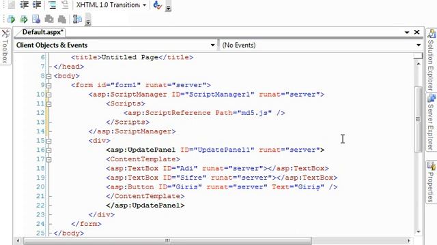Image resolution: width=437 pixels, height=245 pixels.
Task: Switch to Default.aspx document tab
Action: [x=42, y=32]
